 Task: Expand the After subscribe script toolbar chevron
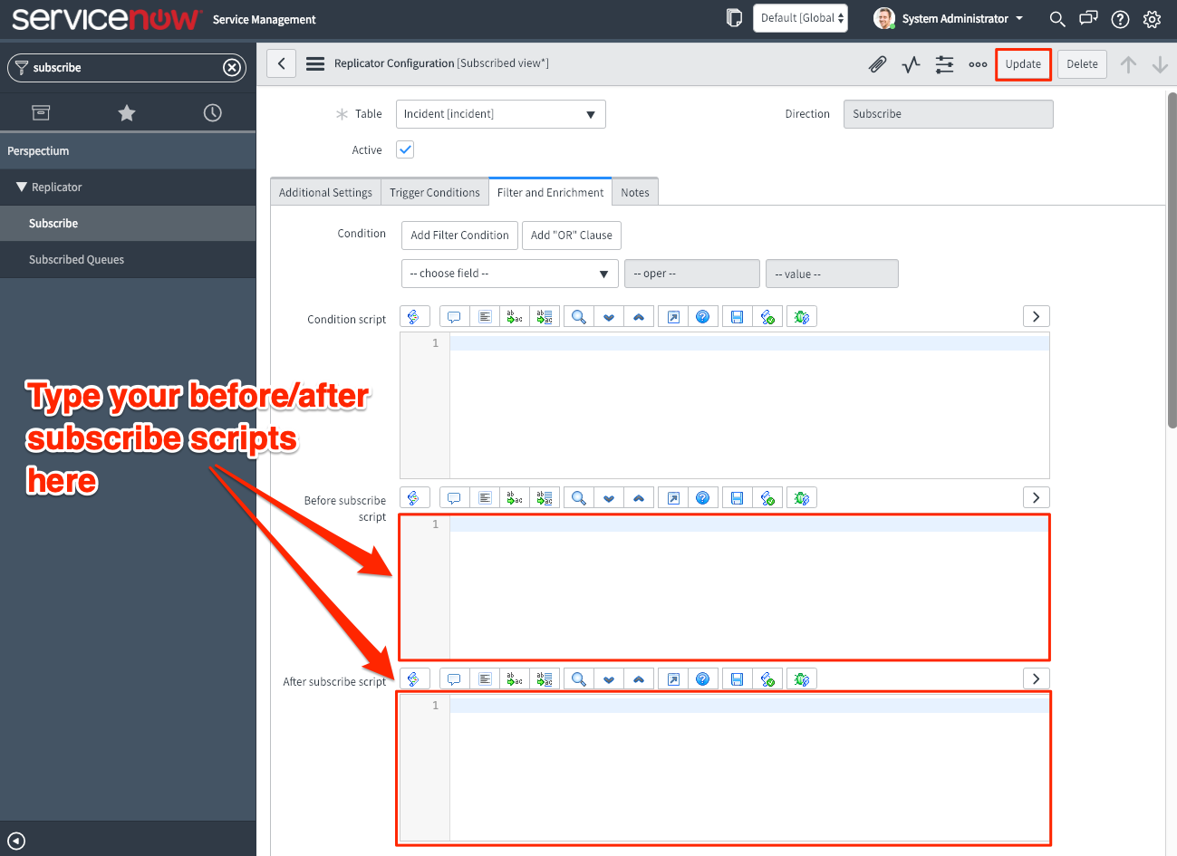pos(1036,678)
